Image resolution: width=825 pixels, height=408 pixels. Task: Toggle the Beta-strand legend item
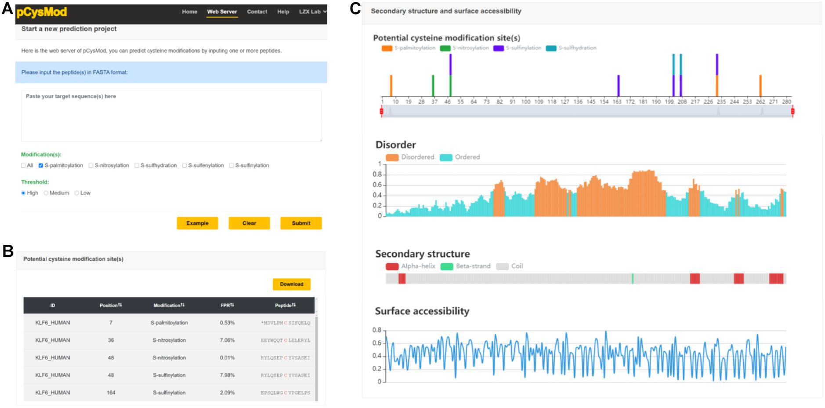point(466,266)
